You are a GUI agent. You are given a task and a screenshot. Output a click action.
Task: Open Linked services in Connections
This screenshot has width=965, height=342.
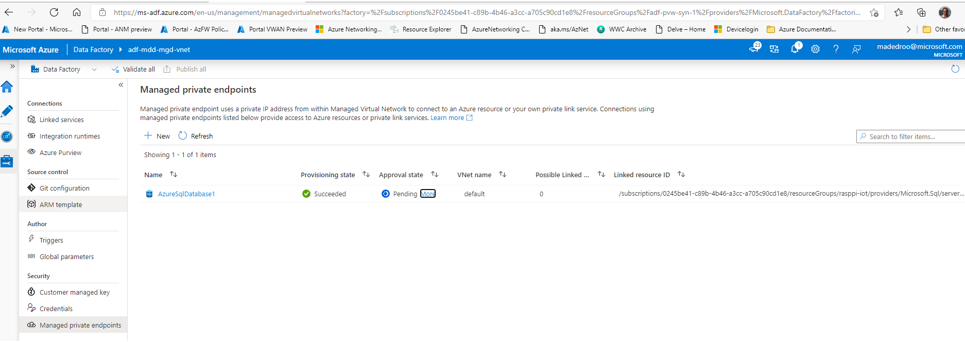click(x=61, y=120)
